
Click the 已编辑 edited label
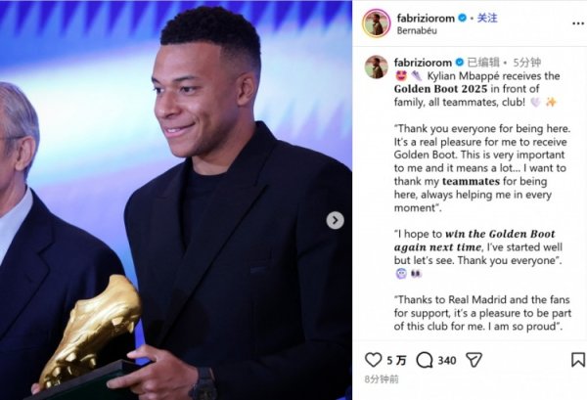[483, 63]
